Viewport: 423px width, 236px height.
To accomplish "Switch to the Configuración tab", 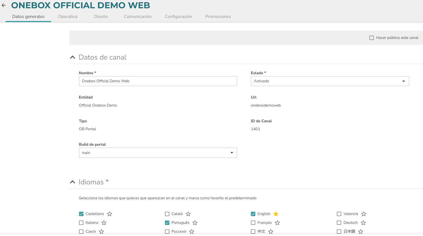I will [x=178, y=17].
